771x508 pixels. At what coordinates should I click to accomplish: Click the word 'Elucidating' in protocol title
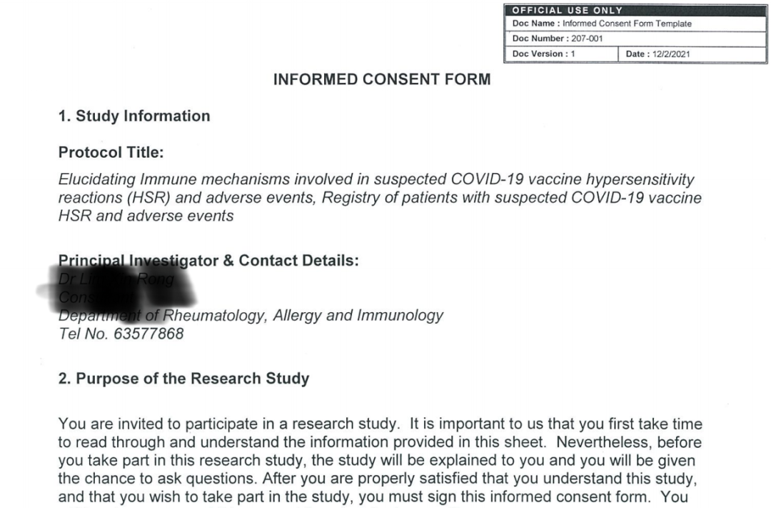click(97, 179)
